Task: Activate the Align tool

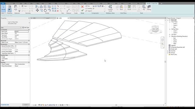Action: tap(37, 7)
